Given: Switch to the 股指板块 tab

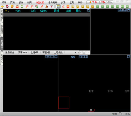Looking at the screenshot, I should (10, 53).
